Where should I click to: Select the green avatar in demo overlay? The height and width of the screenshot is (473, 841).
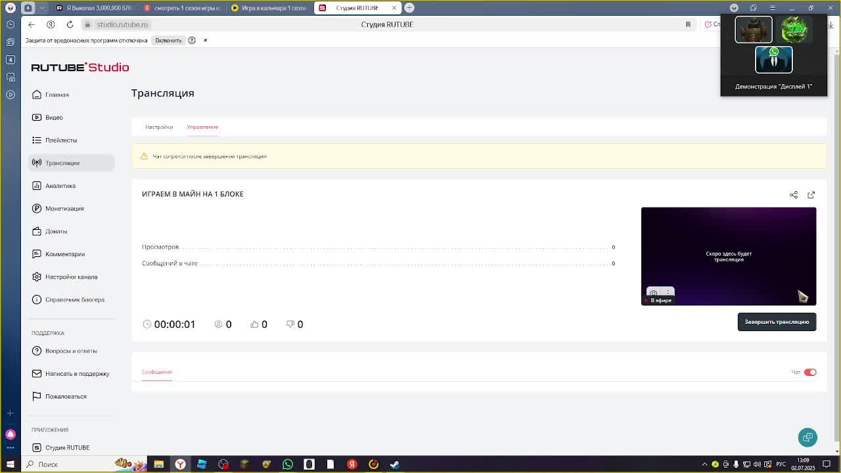tap(794, 30)
